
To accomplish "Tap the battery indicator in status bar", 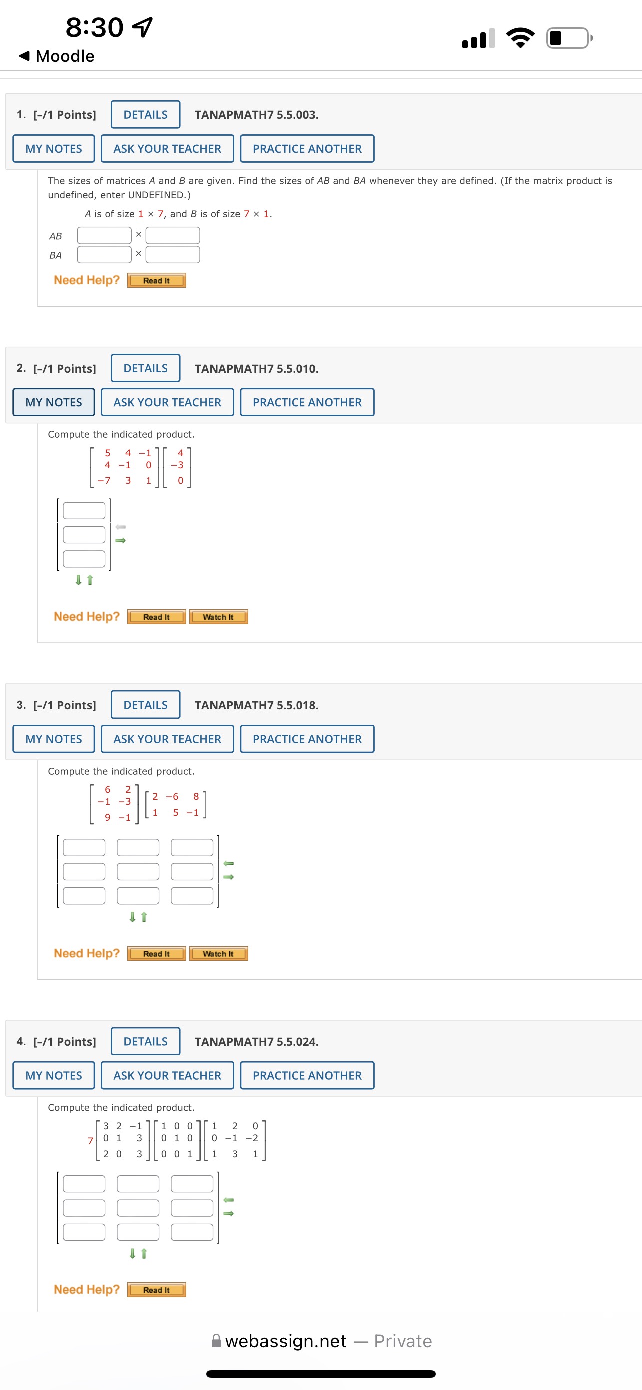I will [570, 38].
